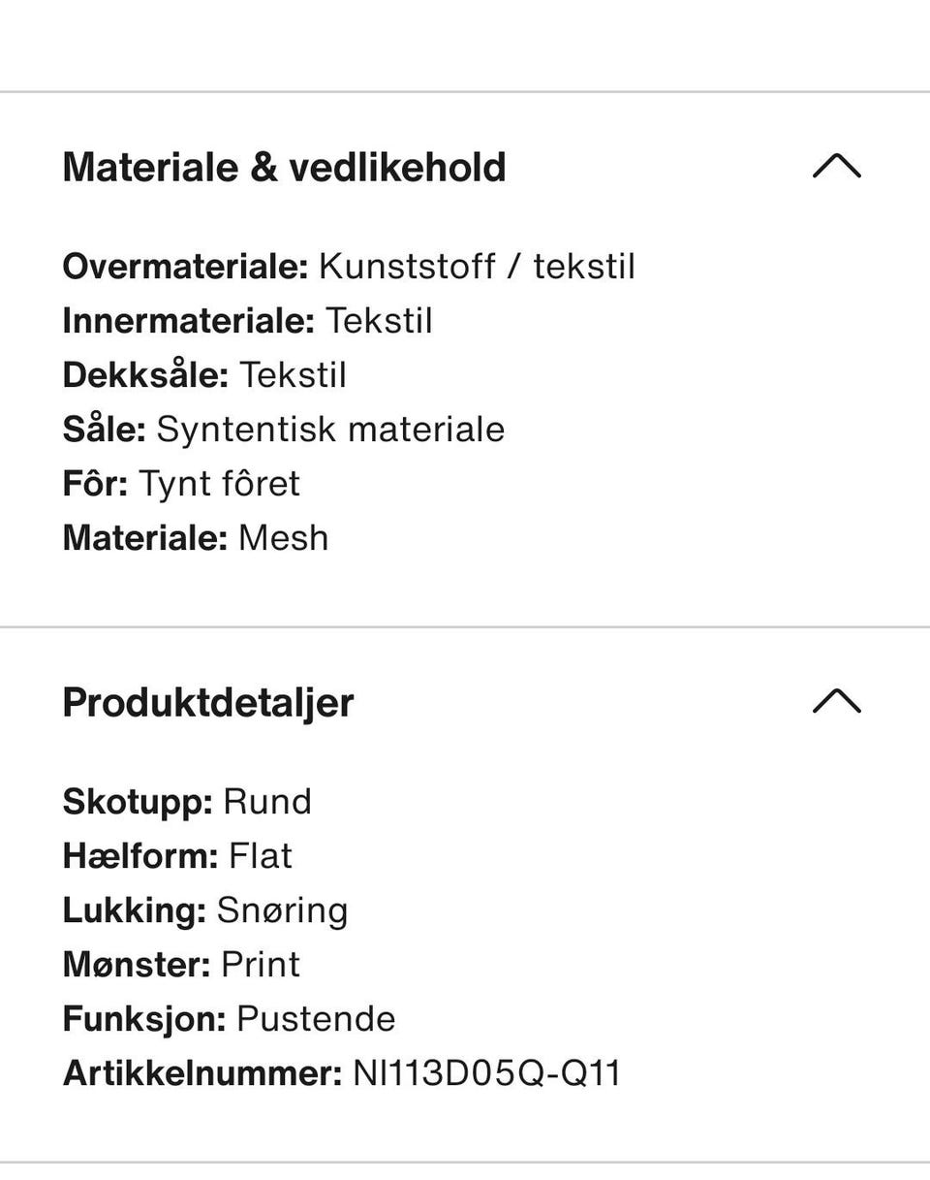Collapse the Produktdetaljer chevron arrow
Screen dimensions: 930x1180
tap(836, 701)
